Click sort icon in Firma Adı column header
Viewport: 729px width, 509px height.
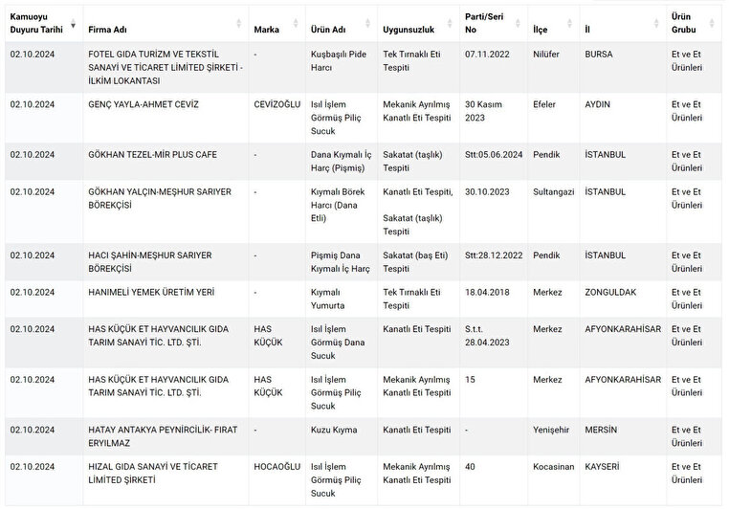pos(238,24)
